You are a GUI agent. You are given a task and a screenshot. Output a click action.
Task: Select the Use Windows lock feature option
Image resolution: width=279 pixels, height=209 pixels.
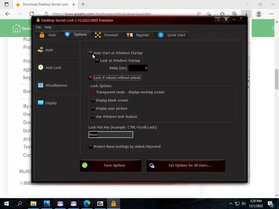93,116
